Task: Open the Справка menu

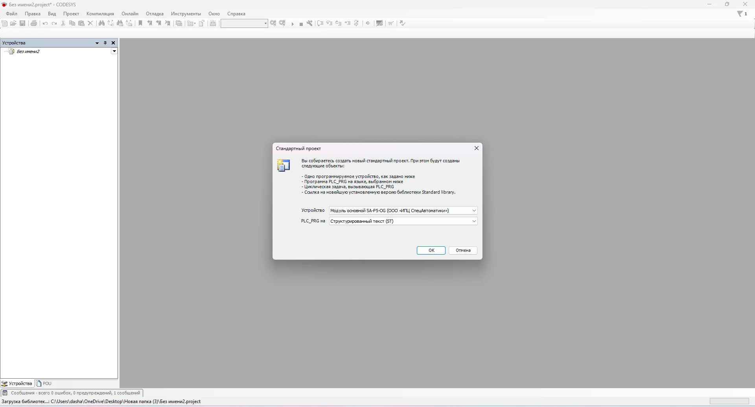Action: coord(236,14)
